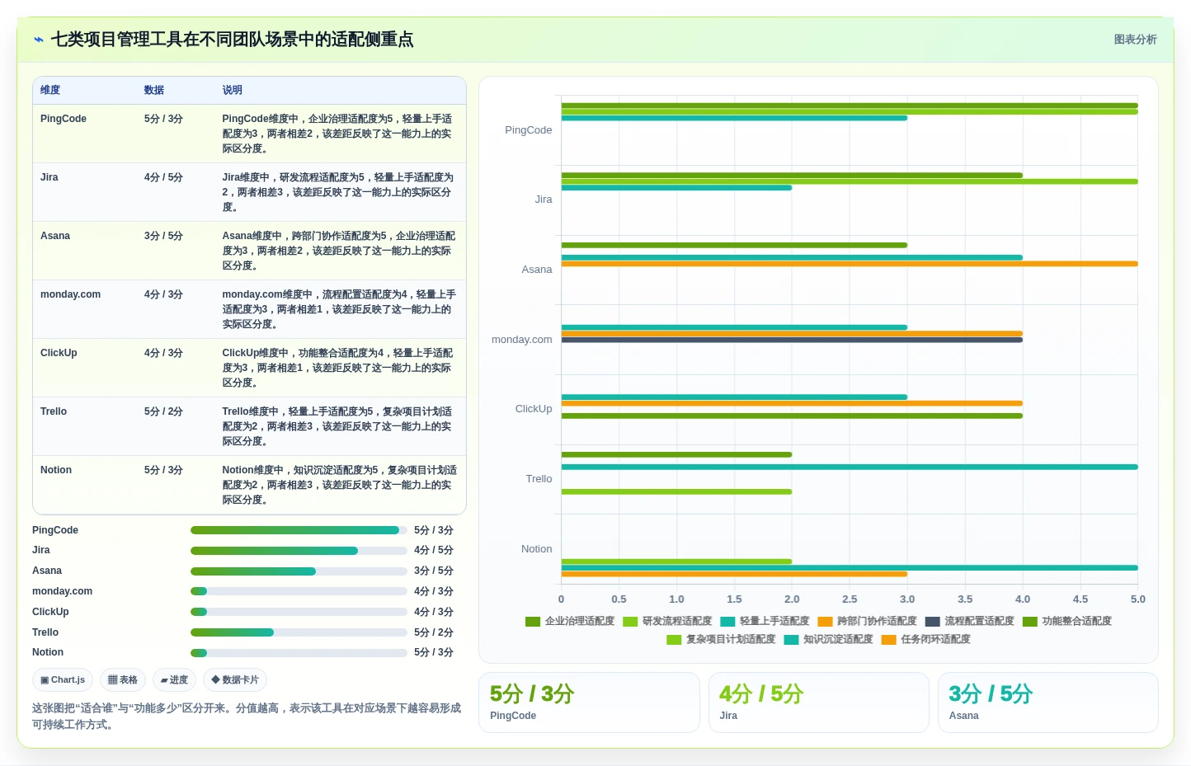This screenshot has width=1191, height=766.
Task: Click the PingCode progress bar
Action: click(299, 530)
